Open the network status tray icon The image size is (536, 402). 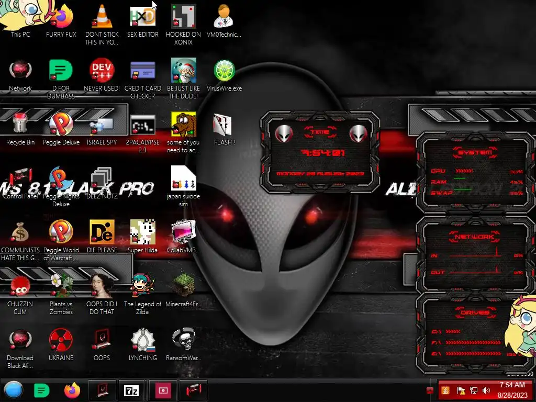pos(473,390)
